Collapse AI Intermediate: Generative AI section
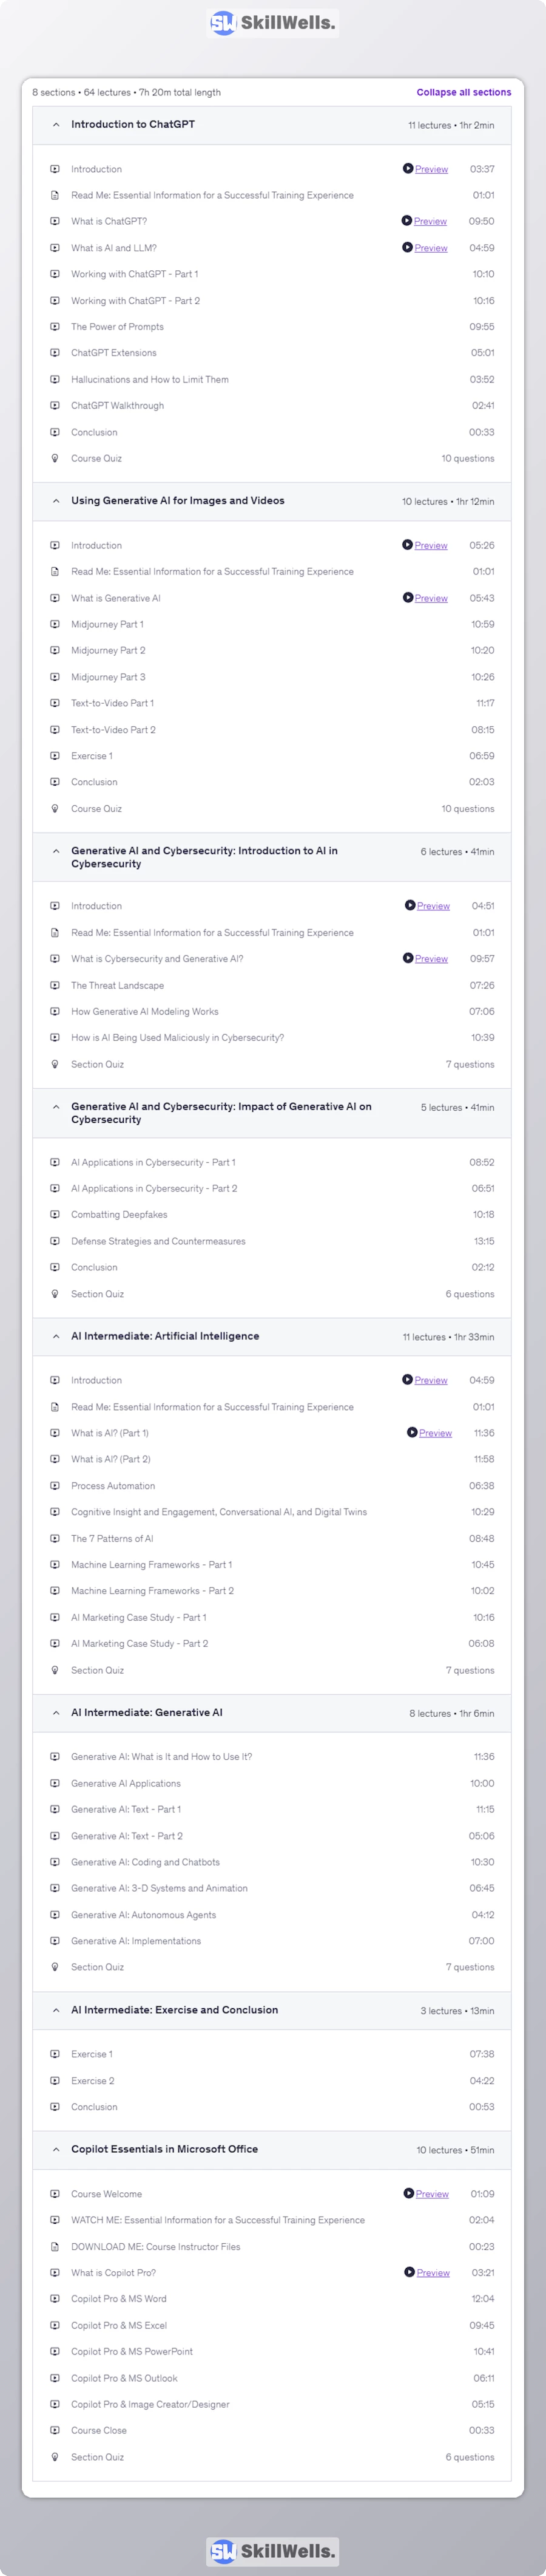The image size is (546, 2576). click(56, 1713)
